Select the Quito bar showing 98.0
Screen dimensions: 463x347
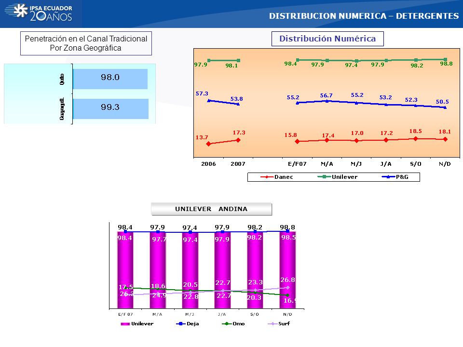110,79
